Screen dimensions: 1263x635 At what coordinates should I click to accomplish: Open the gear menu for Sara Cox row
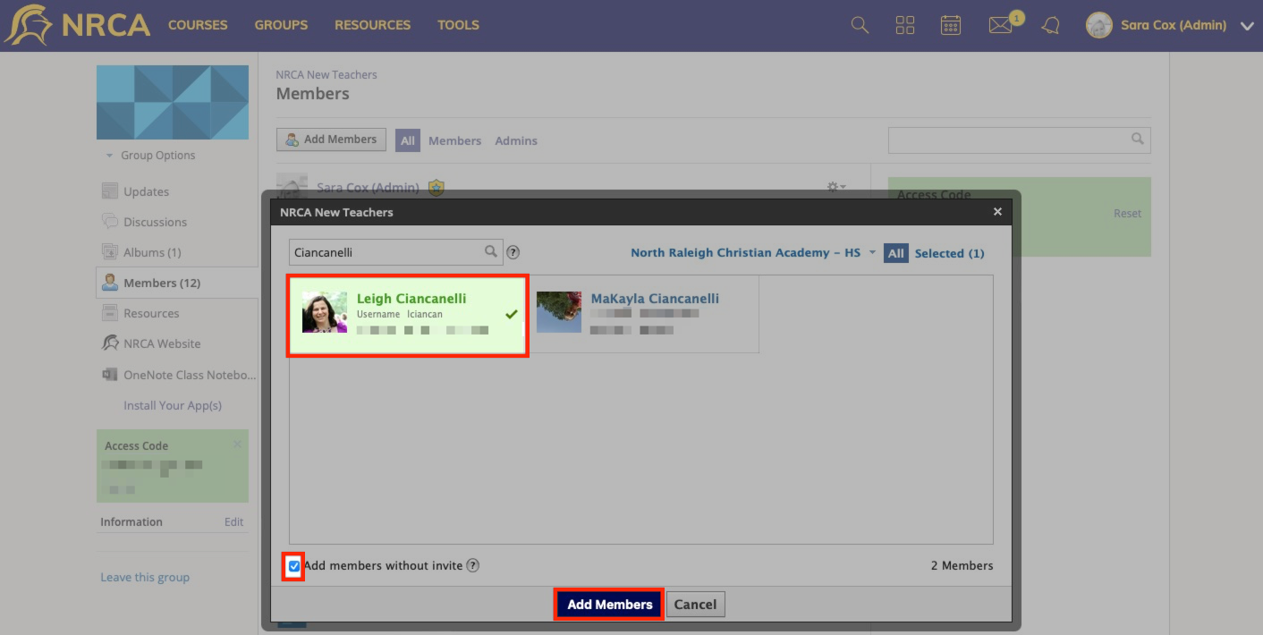(x=836, y=187)
